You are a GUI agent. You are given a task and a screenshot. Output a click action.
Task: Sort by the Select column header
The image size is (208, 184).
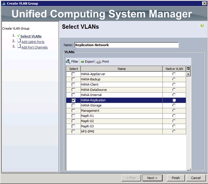click(73, 69)
